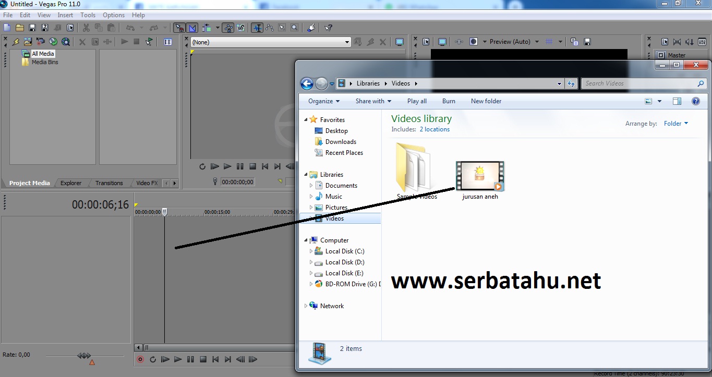Switch to the Transitions tab
Image resolution: width=712 pixels, height=377 pixels.
click(109, 183)
